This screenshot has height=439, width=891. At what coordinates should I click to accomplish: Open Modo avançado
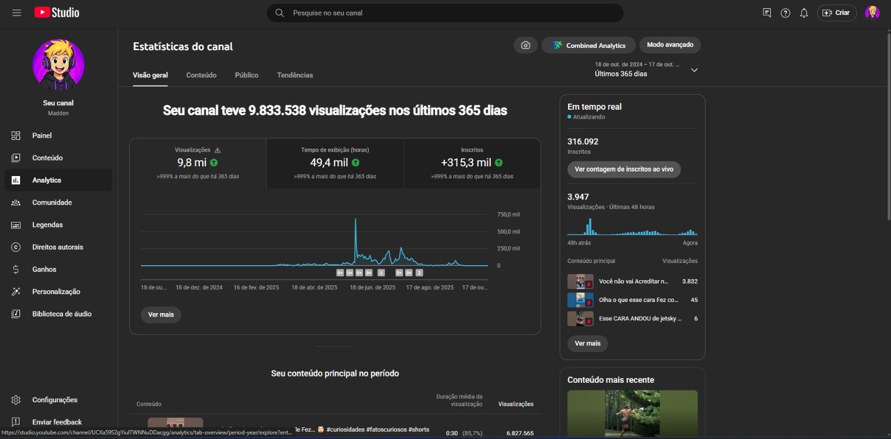(x=670, y=45)
